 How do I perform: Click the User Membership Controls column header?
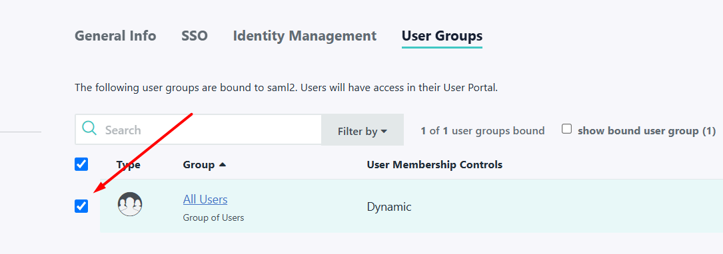pyautogui.click(x=434, y=165)
